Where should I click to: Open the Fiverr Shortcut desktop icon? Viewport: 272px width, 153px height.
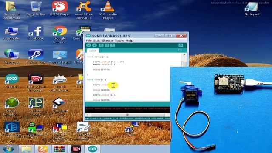point(59,131)
